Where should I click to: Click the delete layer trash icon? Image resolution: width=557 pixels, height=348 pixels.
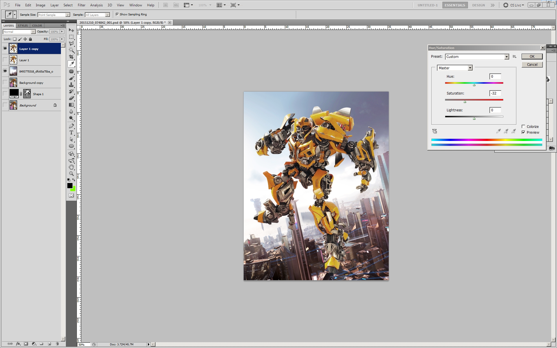pos(57,344)
